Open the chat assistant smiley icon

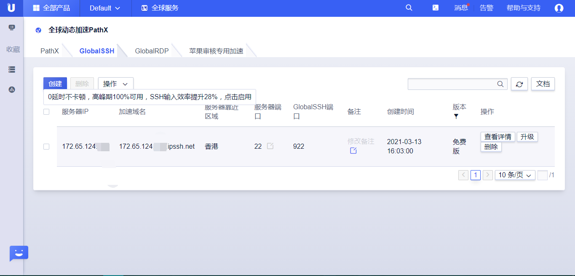pyautogui.click(x=19, y=253)
